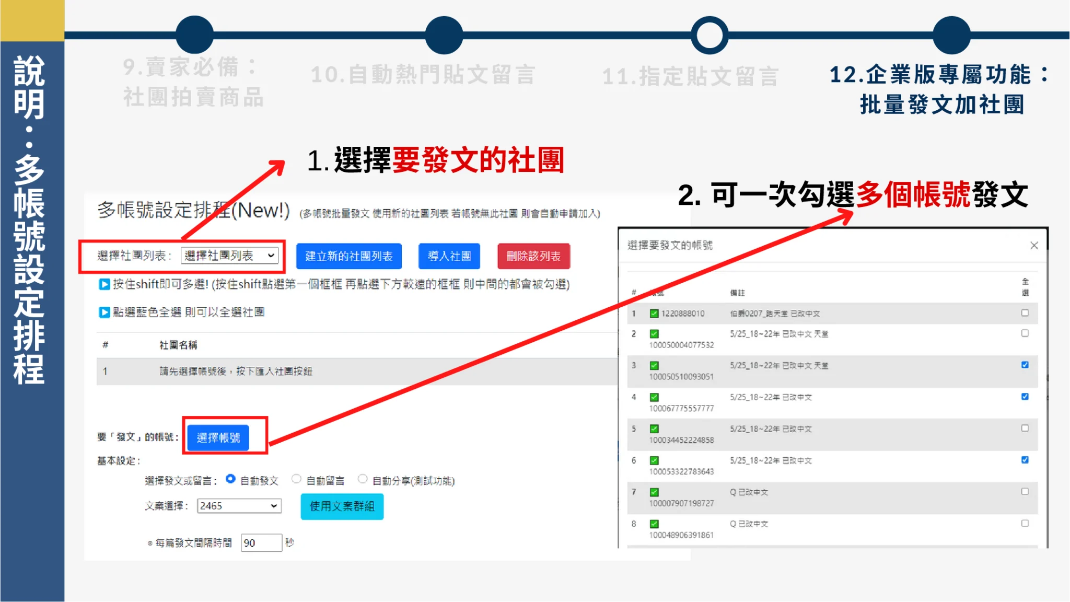
Task: Click the hollow timeline circle for step 11
Action: 709,35
